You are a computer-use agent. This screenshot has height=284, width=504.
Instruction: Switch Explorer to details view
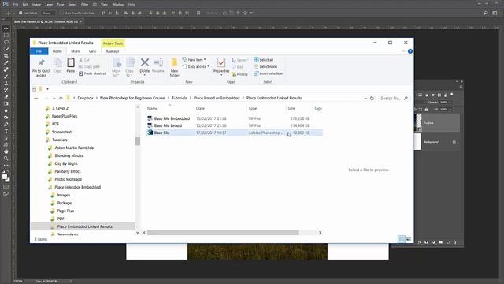(x=402, y=239)
